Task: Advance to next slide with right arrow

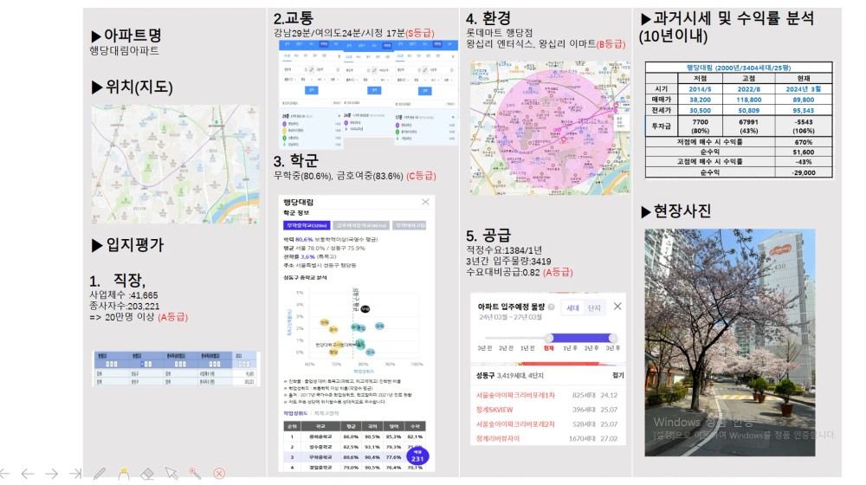Action: coord(51,474)
